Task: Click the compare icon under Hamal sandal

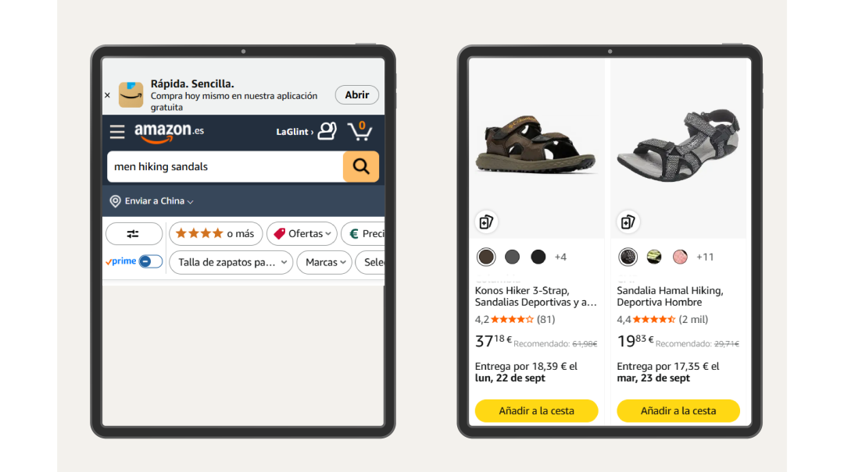Action: click(628, 222)
